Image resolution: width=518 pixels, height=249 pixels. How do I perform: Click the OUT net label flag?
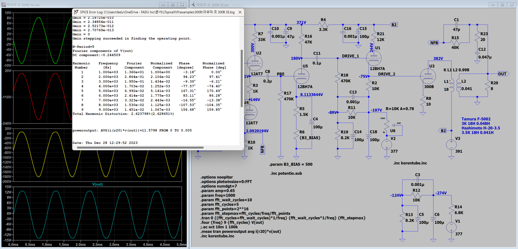[x=503, y=74]
